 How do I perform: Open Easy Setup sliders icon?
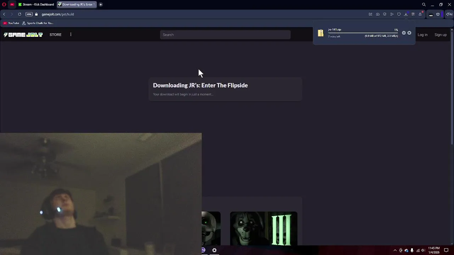click(413, 14)
